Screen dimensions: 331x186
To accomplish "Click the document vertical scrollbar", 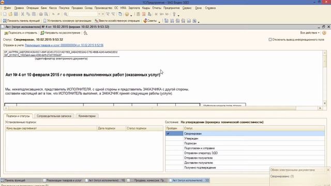I will point(325,78).
